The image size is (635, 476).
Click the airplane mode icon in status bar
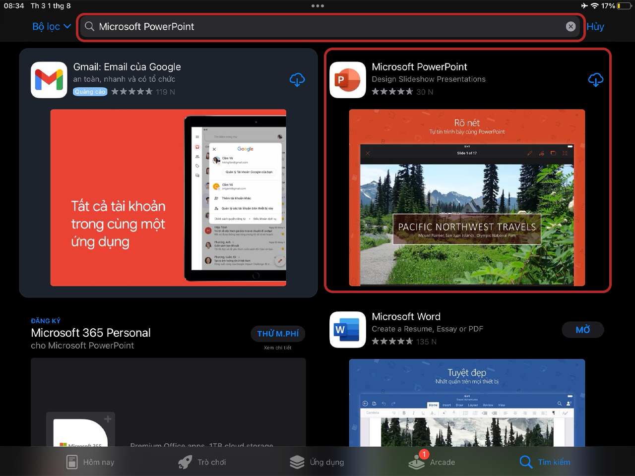[x=584, y=6]
